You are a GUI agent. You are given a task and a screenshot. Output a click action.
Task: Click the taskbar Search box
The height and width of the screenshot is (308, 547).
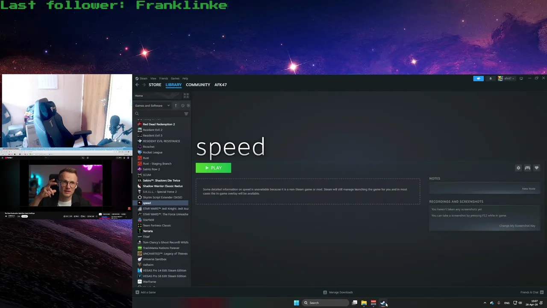[326, 303]
